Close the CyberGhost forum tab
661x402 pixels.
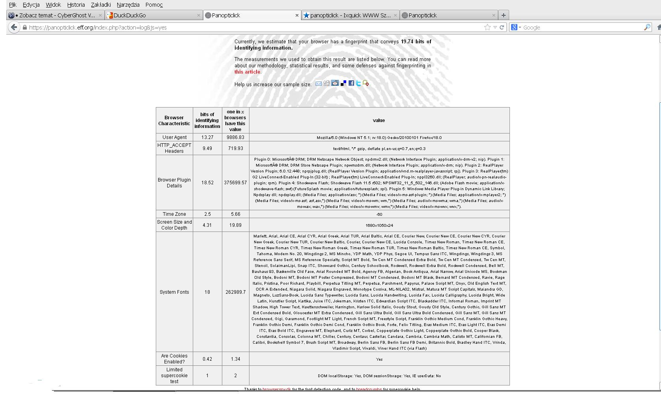pyautogui.click(x=100, y=15)
